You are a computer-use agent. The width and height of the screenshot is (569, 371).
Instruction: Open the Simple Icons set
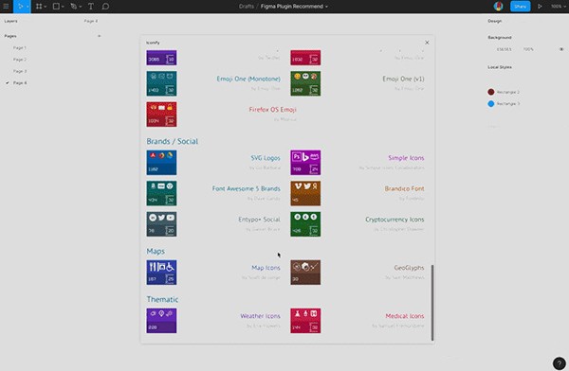(x=406, y=158)
